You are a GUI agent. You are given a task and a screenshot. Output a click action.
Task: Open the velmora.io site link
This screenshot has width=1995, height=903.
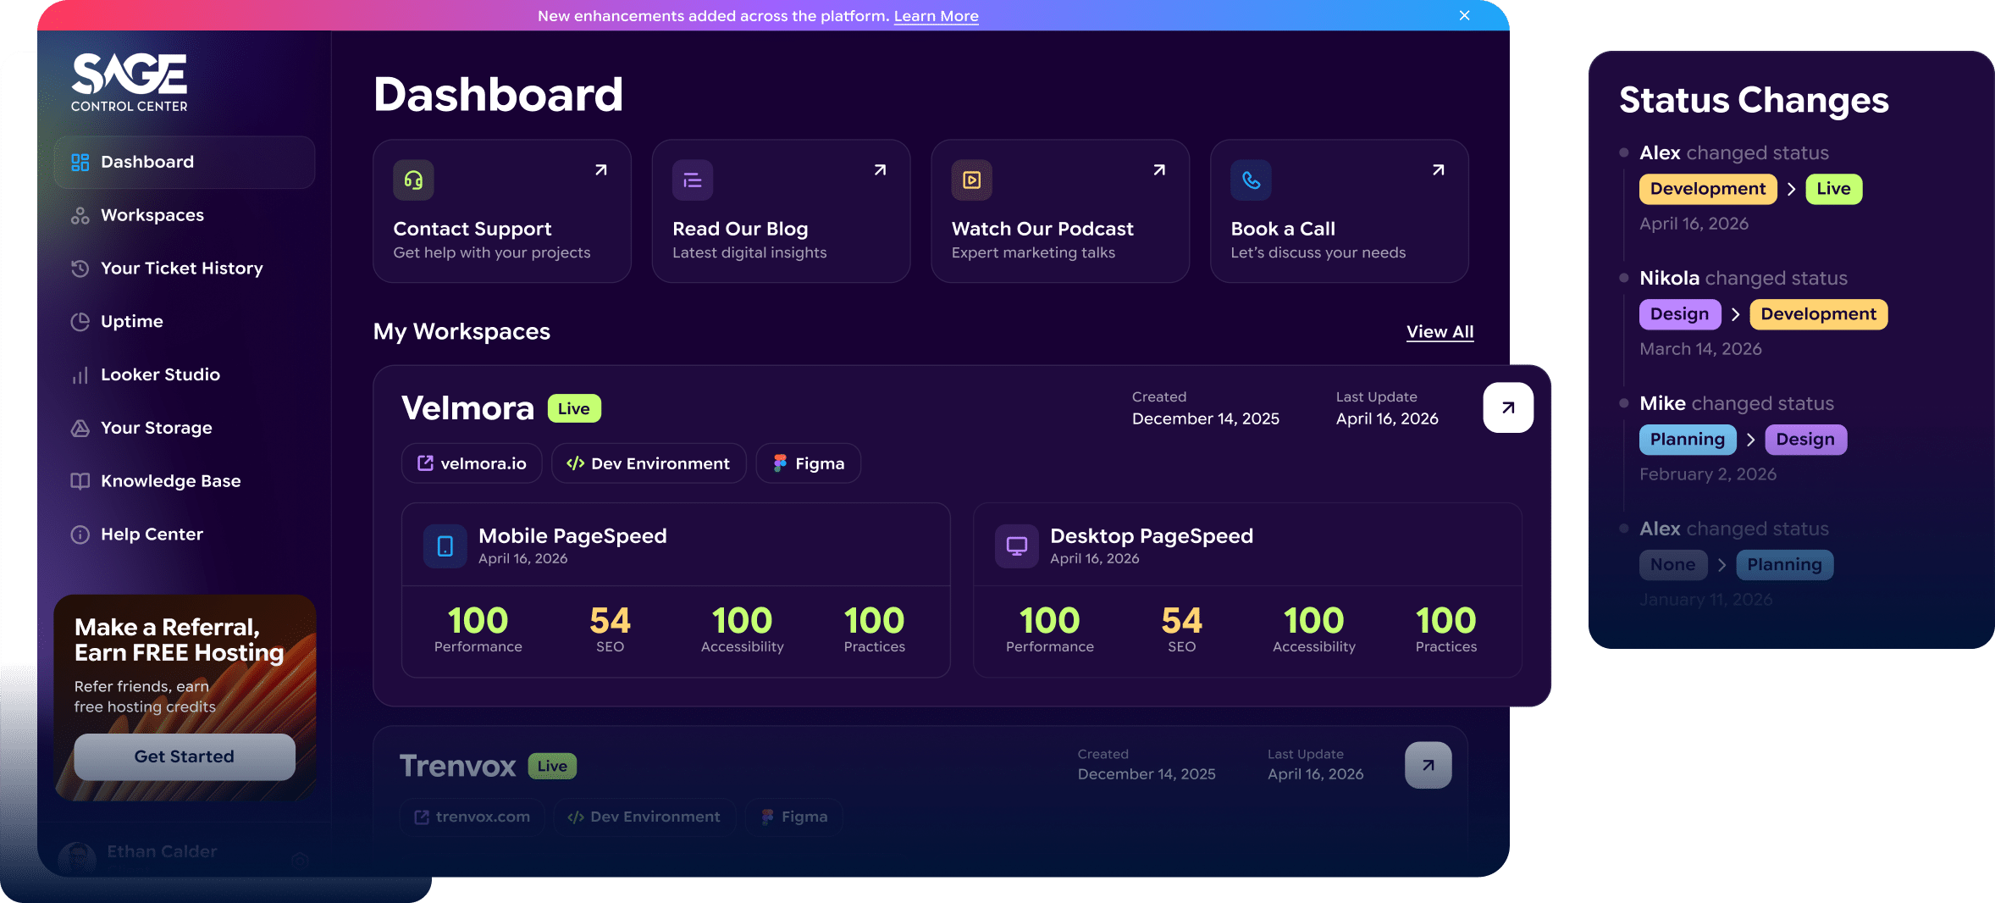472,463
